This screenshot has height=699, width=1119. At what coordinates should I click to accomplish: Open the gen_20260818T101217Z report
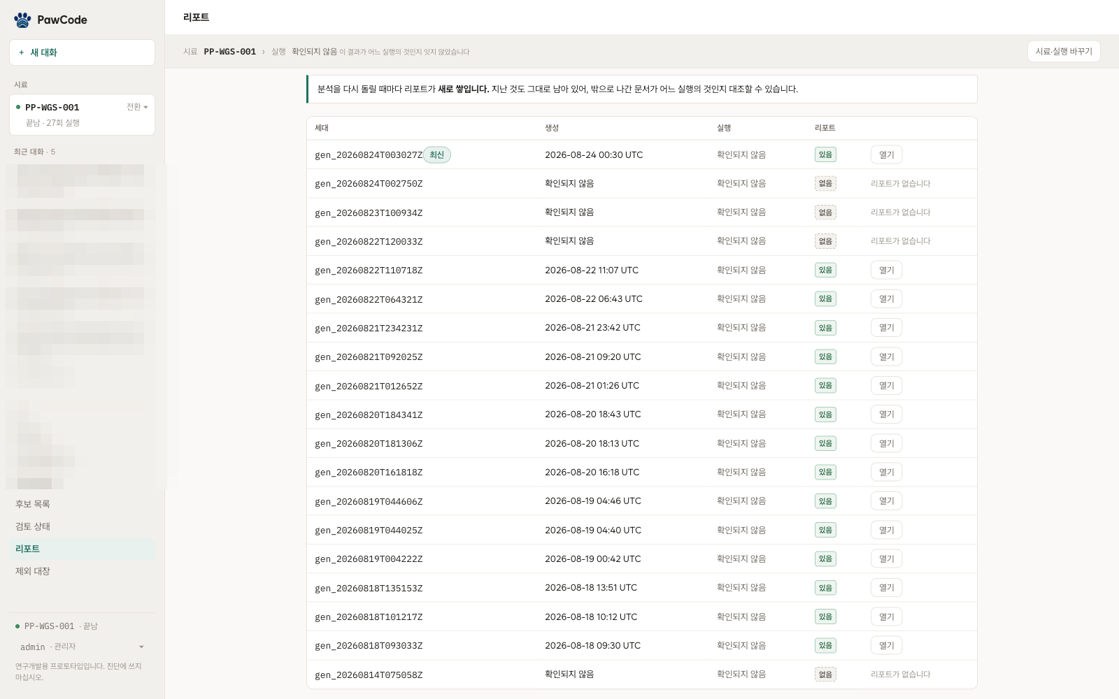886,617
